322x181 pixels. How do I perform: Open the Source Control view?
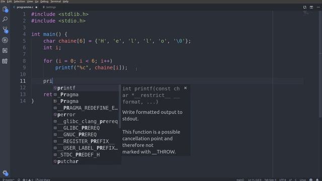5,30
